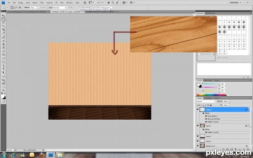This screenshot has height=158, width=253.
Task: Select the Crop tool
Action: coord(3,30)
